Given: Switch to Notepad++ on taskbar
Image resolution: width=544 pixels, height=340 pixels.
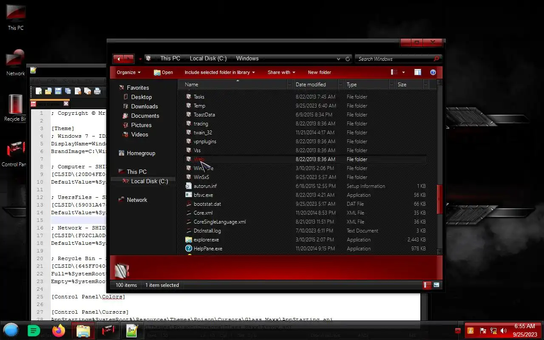Looking at the screenshot, I should pos(133,330).
